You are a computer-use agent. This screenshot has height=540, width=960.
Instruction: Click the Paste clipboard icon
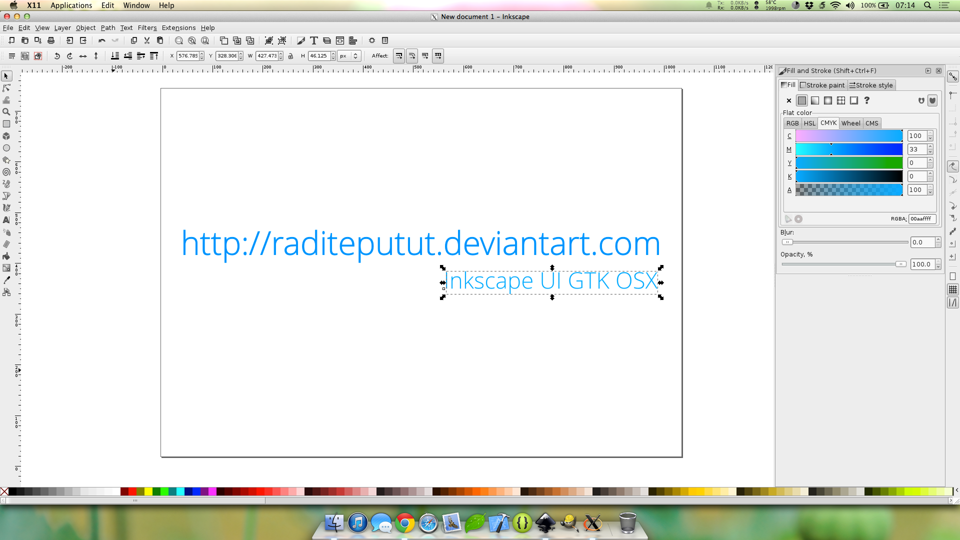click(160, 40)
